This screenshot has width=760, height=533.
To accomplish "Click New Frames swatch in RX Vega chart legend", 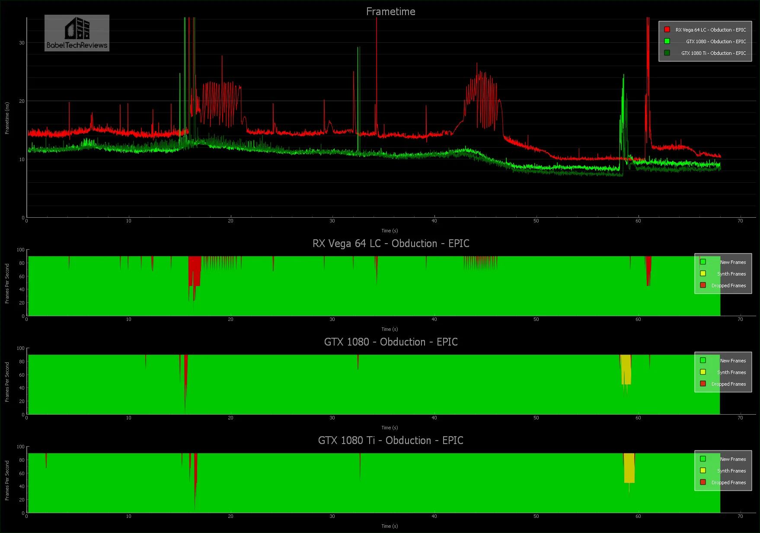I will click(x=703, y=262).
